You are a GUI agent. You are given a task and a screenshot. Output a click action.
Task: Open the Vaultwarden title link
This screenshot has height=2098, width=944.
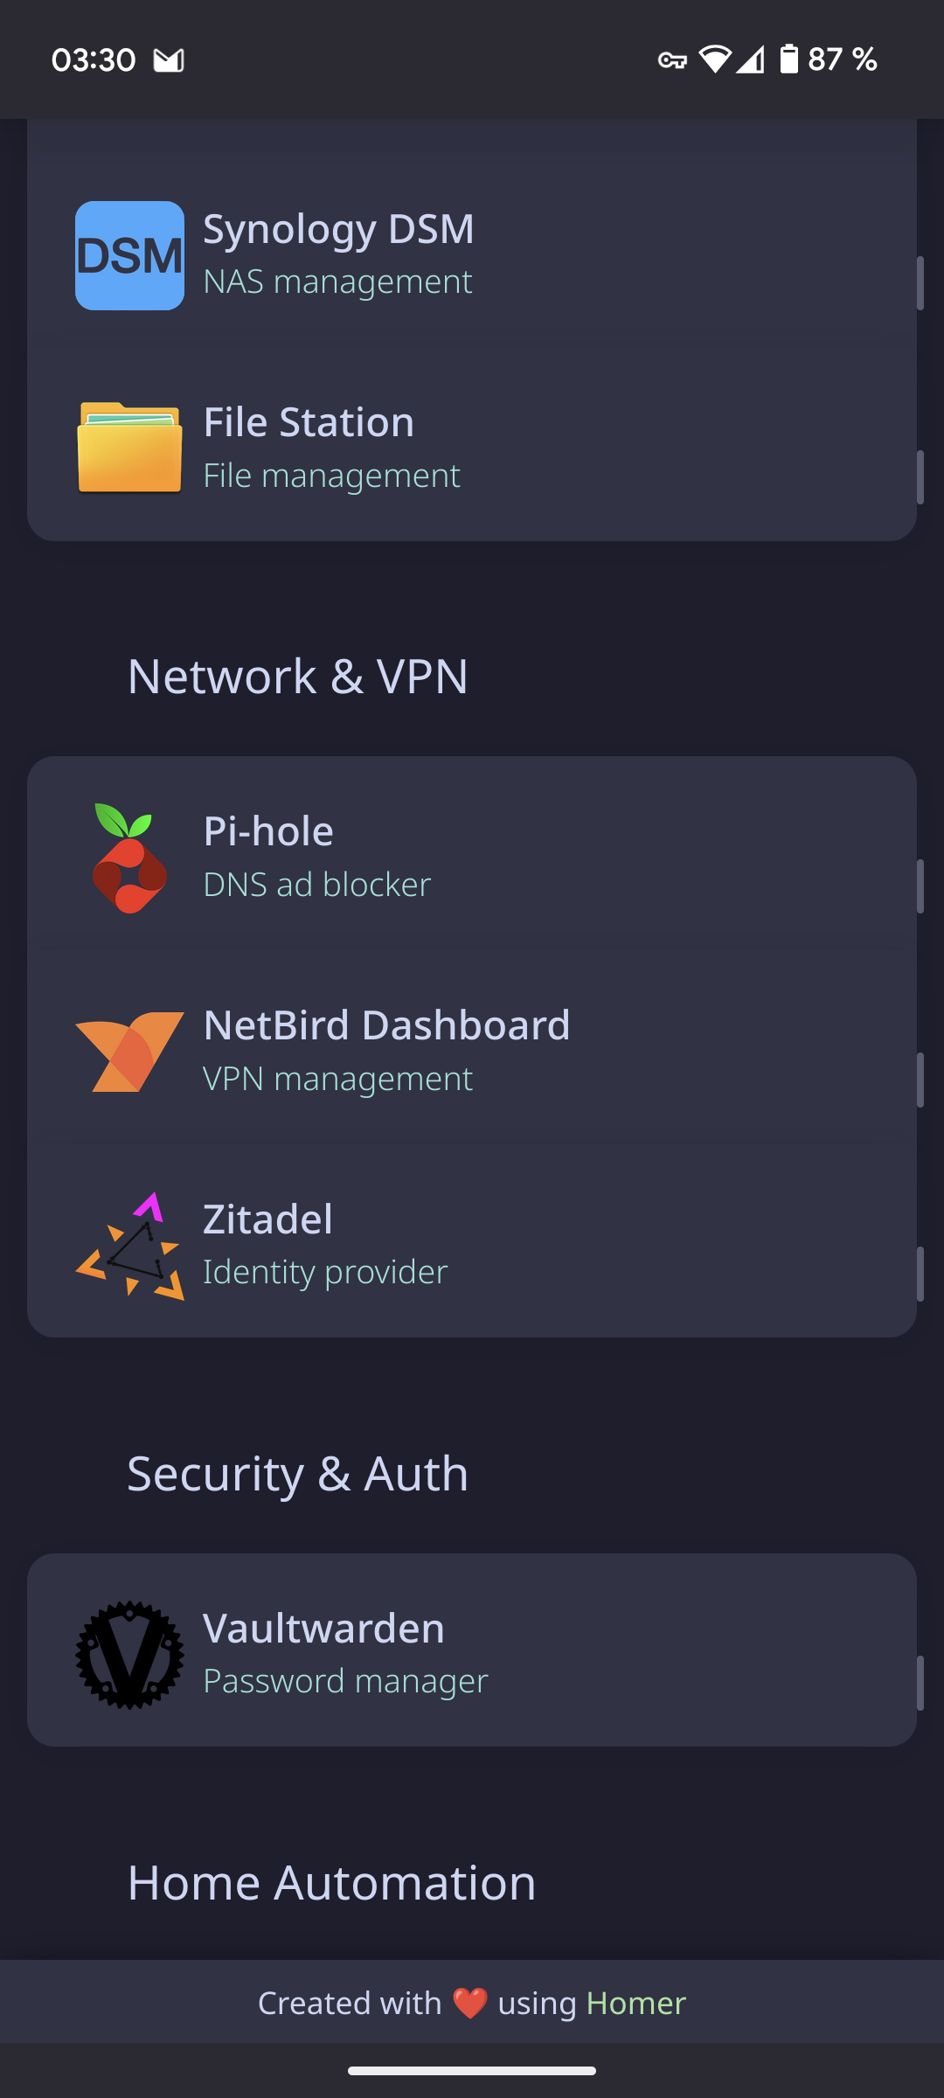[323, 1629]
